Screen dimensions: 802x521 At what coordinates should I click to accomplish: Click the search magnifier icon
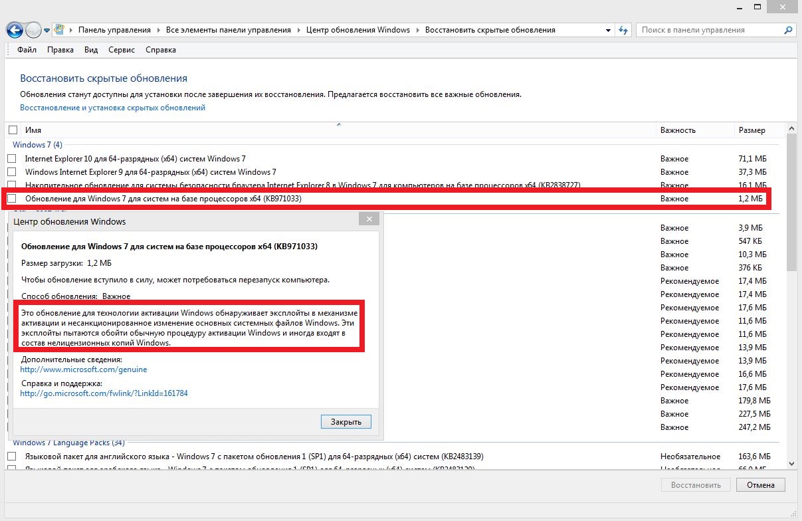(788, 30)
